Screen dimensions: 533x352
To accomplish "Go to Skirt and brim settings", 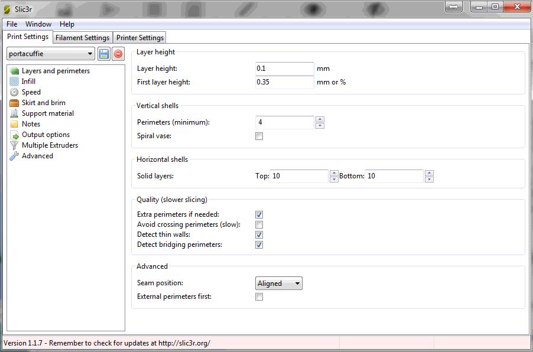I will pyautogui.click(x=44, y=103).
